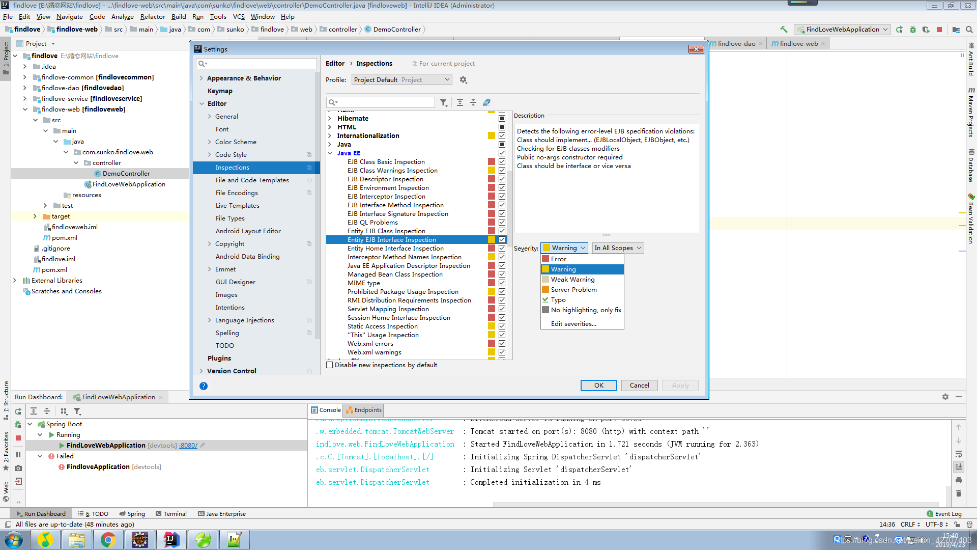Screen dimensions: 977x550
Task: Toggle Static Access Inspection checkbox
Action: (502, 326)
